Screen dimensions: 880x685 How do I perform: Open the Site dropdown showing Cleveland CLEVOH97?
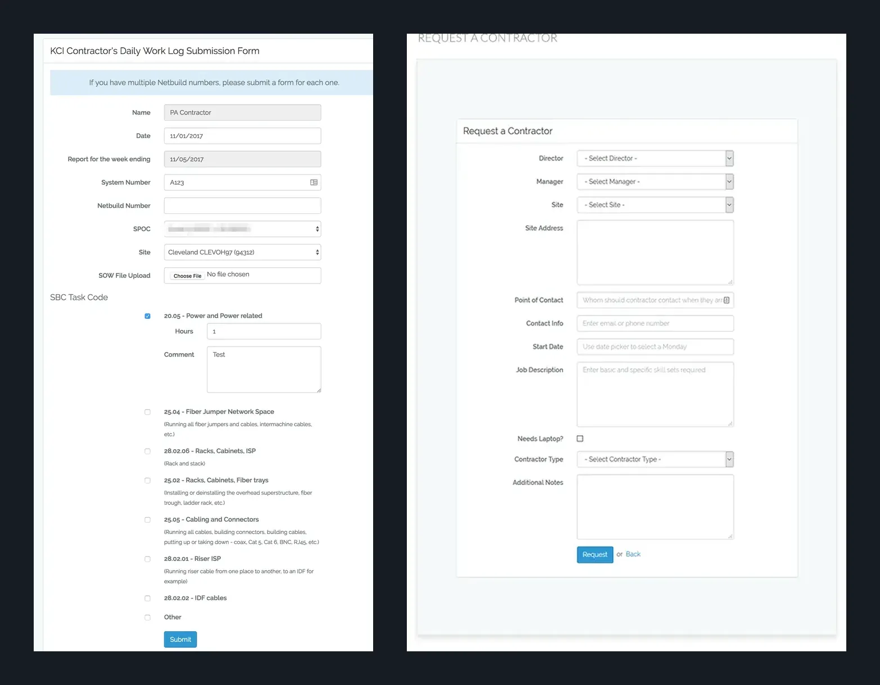click(x=242, y=252)
